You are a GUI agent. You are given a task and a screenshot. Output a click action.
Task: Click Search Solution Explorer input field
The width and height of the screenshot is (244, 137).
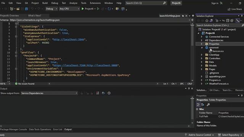(x=218, y=25)
